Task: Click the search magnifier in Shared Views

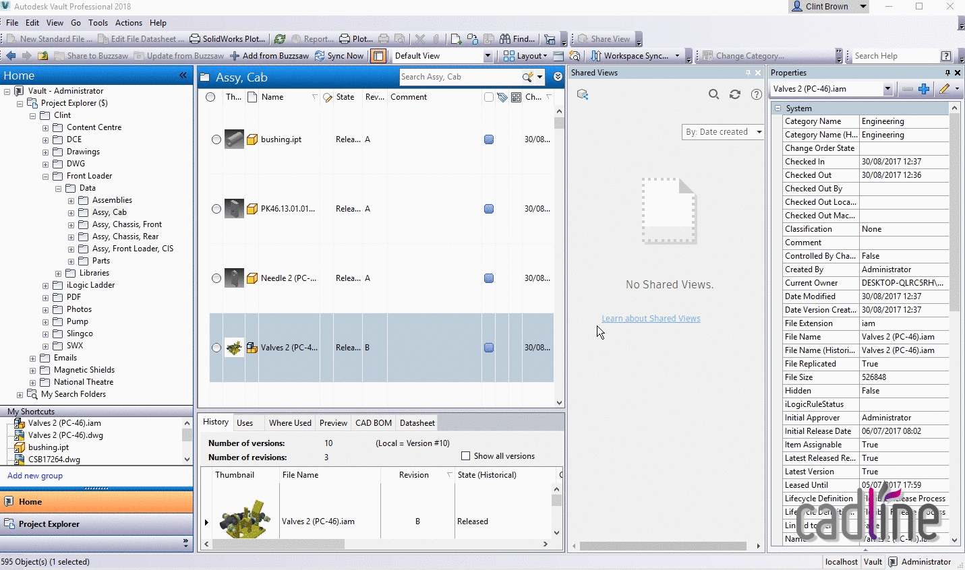Action: coord(713,94)
